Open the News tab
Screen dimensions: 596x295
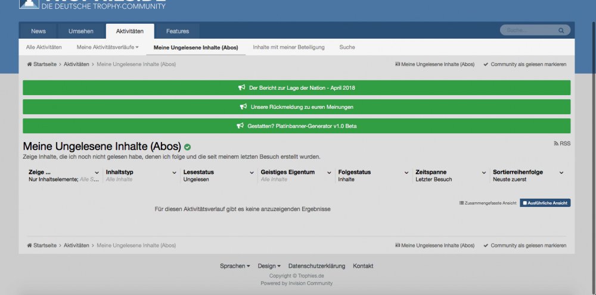(38, 31)
